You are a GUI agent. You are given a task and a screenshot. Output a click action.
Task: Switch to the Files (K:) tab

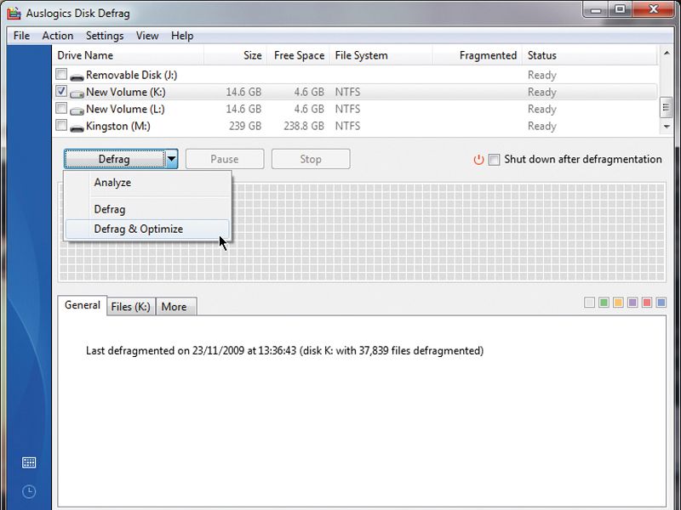(x=129, y=306)
